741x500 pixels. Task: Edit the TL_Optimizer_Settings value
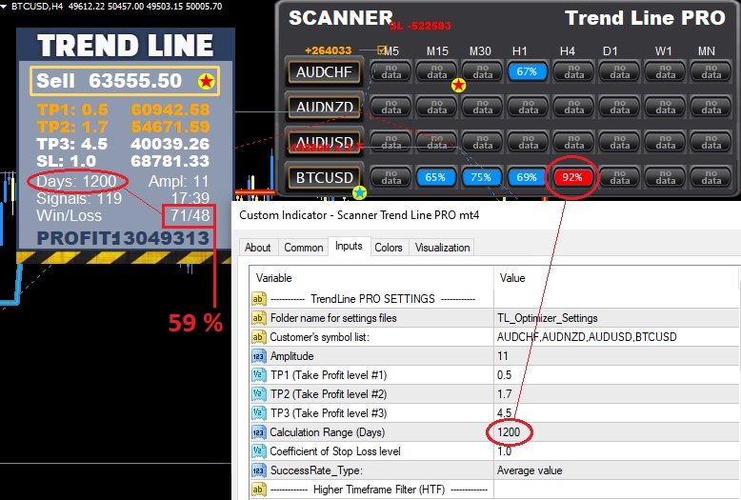click(x=616, y=318)
